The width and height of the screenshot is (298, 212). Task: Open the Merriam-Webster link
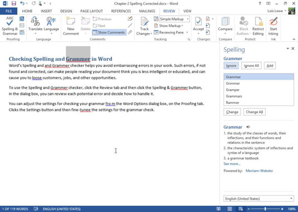[259, 171]
